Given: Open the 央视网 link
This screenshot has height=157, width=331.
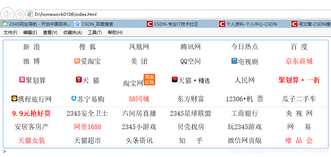Looking at the screenshot, I should coord(299,114).
